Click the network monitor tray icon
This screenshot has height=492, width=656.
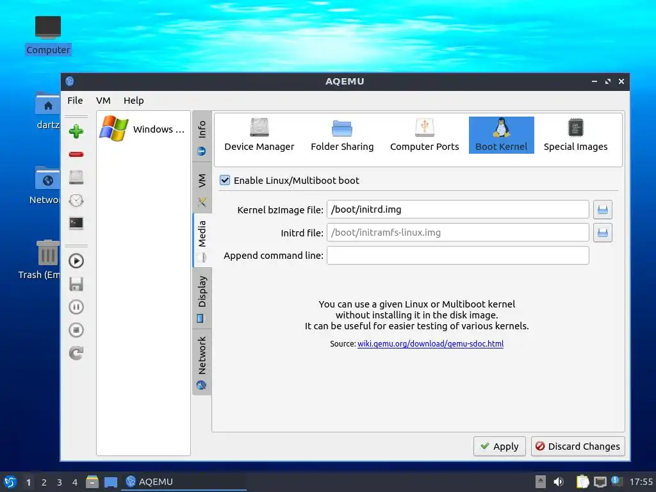tap(600, 482)
